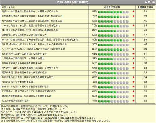Click the 知識・スキル column header

click(8, 7)
